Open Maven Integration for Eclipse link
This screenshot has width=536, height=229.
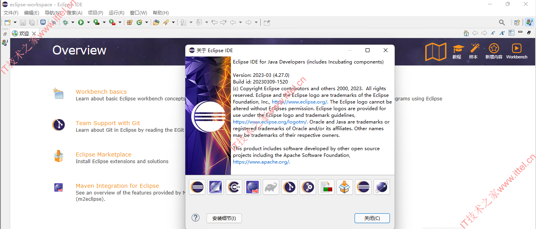pyautogui.click(x=117, y=186)
